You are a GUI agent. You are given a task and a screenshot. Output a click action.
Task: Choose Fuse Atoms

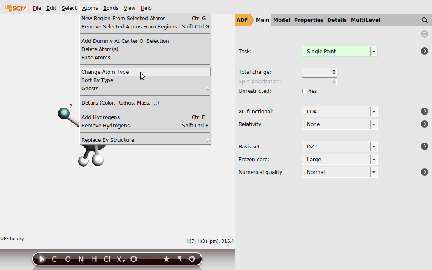[145, 58]
